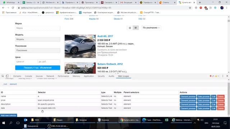Open the Subaru Outback, 2012 listing
The height and width of the screenshot is (129, 230).
110,64
